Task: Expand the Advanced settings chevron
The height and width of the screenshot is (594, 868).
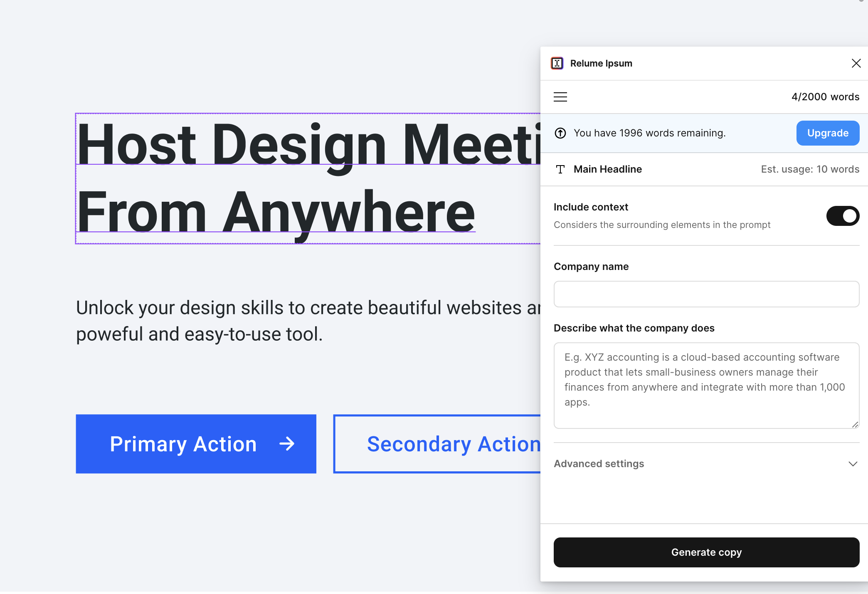Action: point(853,464)
